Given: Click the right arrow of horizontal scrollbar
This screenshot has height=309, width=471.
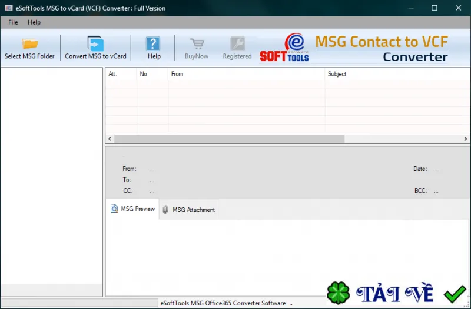Looking at the screenshot, I should click(466, 139).
